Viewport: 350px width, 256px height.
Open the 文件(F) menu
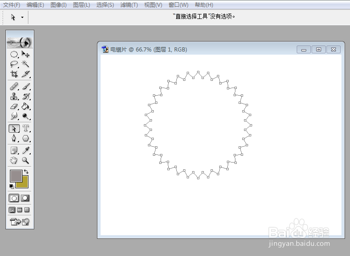[x=12, y=5]
